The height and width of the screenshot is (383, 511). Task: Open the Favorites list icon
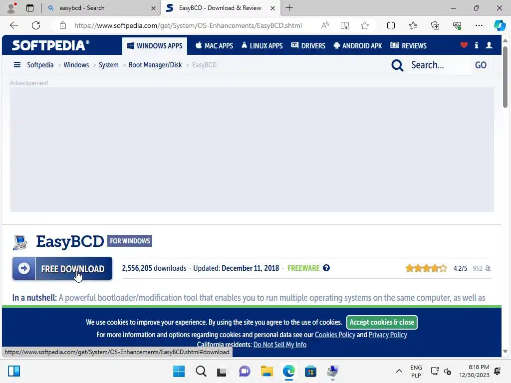coord(413,25)
